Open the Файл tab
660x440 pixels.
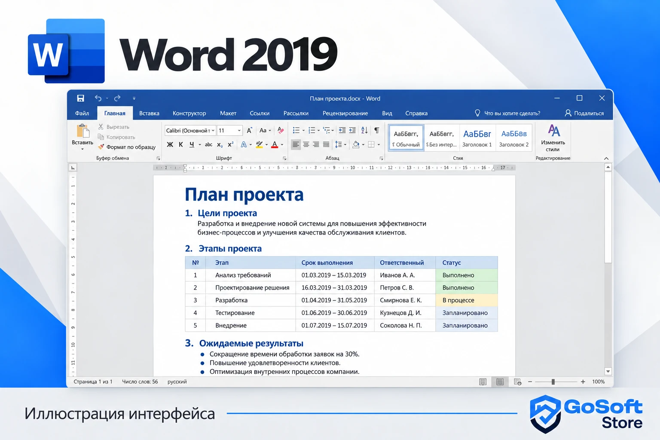point(82,113)
